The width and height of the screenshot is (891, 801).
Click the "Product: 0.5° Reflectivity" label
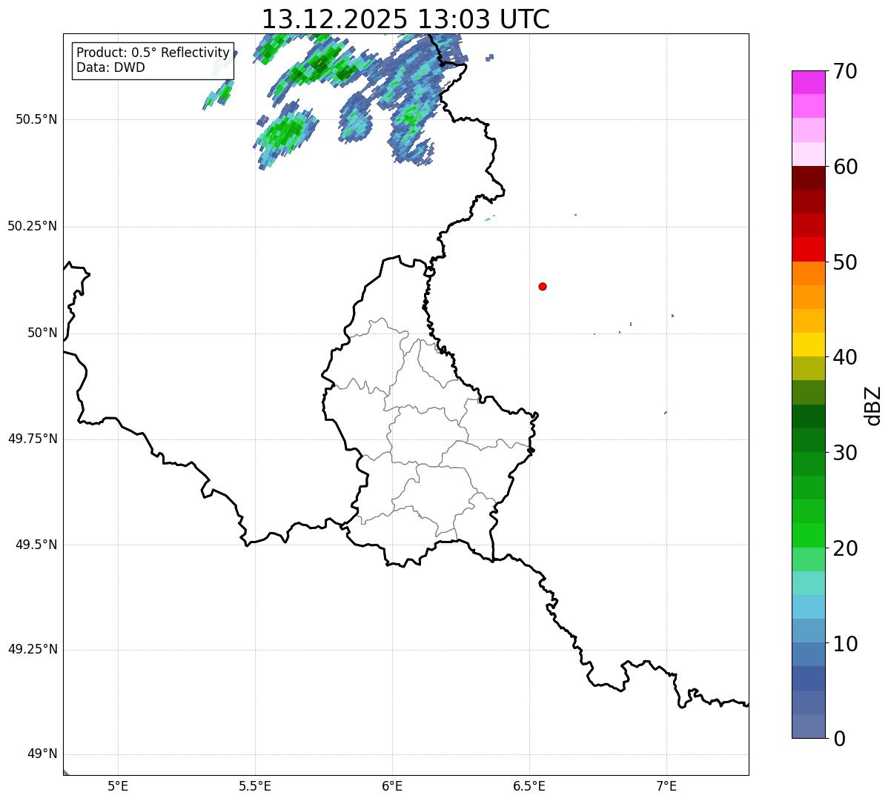[x=153, y=53]
